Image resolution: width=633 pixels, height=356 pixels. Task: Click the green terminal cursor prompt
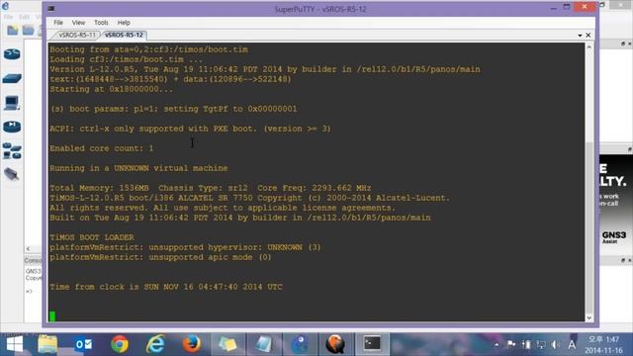[52, 316]
